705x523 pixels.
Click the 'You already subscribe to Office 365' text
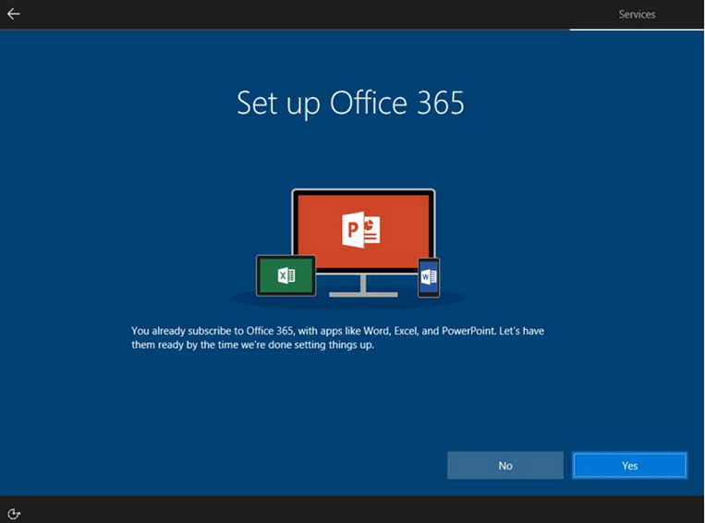click(337, 337)
